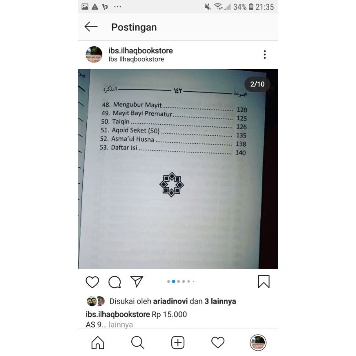Tap the book page photo in the post
356x356 pixels.
(178, 169)
